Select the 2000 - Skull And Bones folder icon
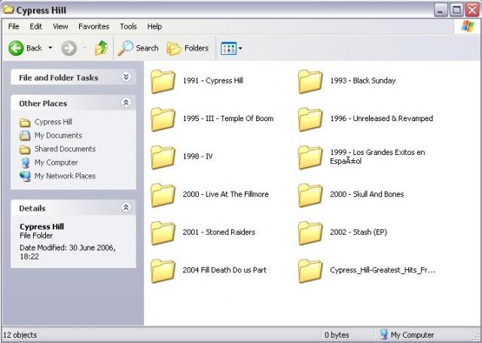This screenshot has width=482, height=343. pos(310,196)
